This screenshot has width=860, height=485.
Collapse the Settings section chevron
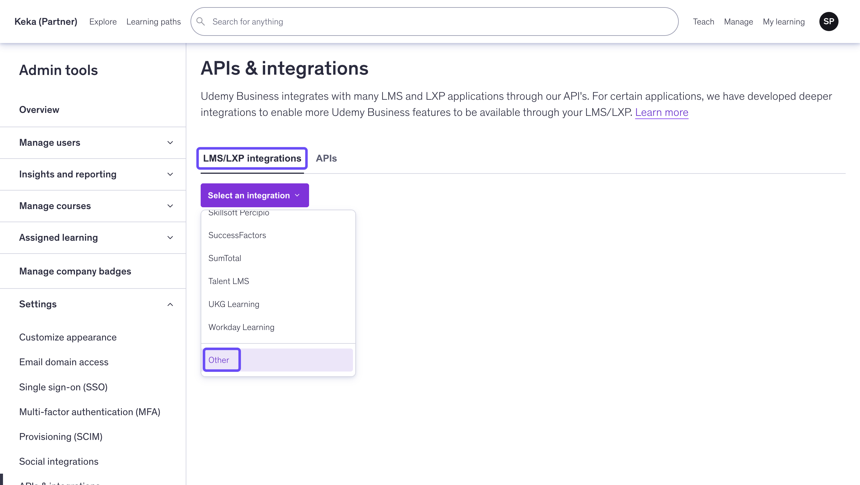click(170, 304)
